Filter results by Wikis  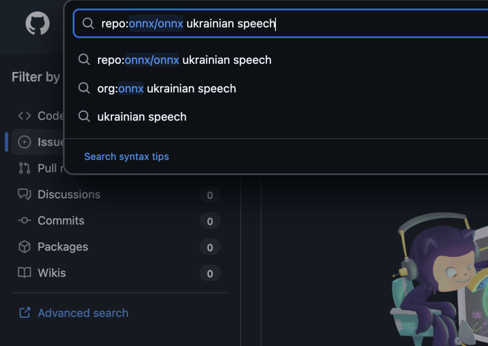[x=52, y=273]
